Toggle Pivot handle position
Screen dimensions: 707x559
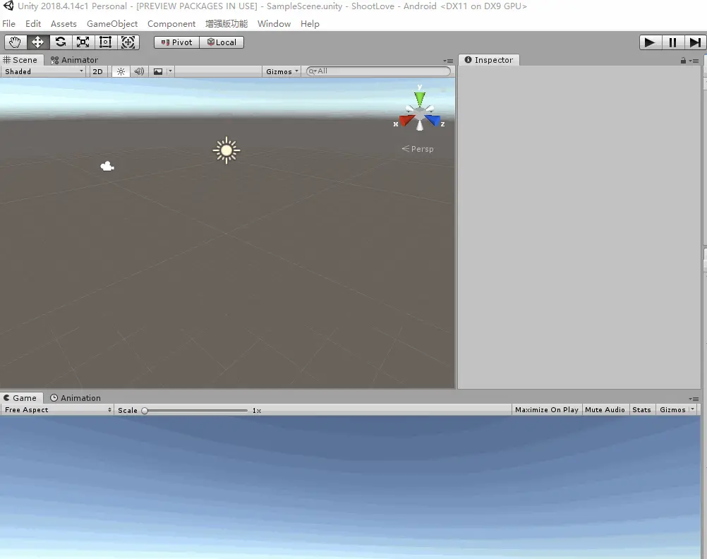[x=176, y=42]
